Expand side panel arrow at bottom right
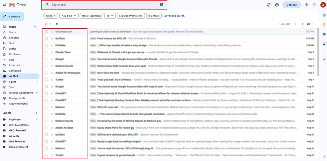 point(324,157)
